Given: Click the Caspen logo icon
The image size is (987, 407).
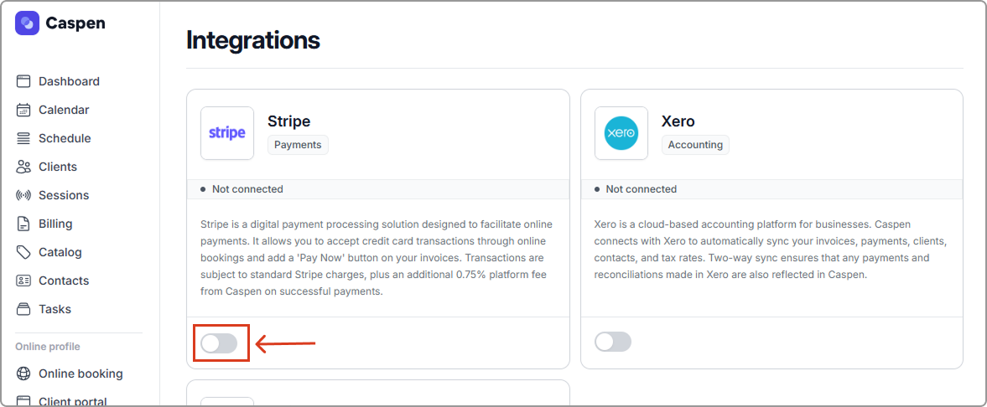Looking at the screenshot, I should click(x=27, y=23).
